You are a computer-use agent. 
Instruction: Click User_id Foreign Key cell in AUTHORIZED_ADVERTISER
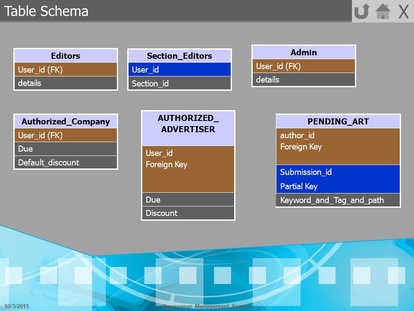(x=188, y=169)
